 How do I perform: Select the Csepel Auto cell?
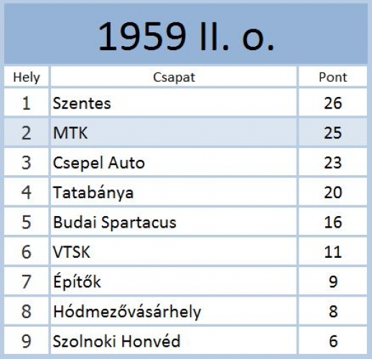click(174, 162)
